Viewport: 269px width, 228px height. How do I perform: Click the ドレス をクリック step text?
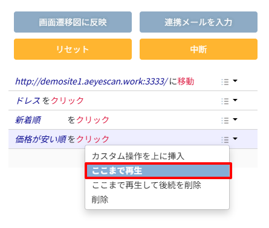pos(50,101)
